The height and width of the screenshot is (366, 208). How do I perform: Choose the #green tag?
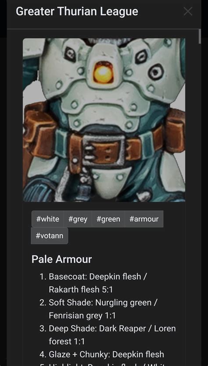(x=108, y=219)
